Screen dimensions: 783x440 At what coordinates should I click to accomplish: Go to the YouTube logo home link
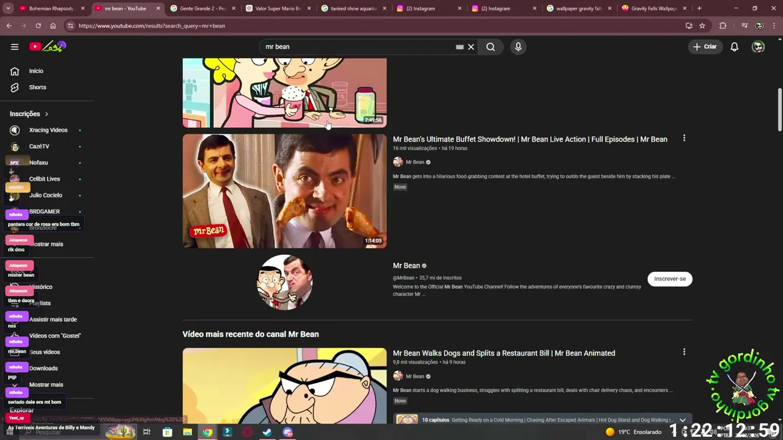(47, 46)
